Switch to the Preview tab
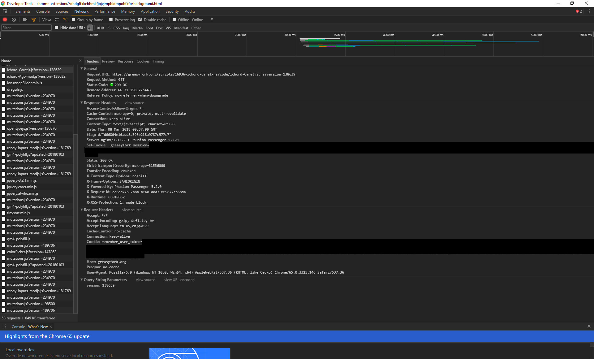The image size is (594, 359). 108,61
